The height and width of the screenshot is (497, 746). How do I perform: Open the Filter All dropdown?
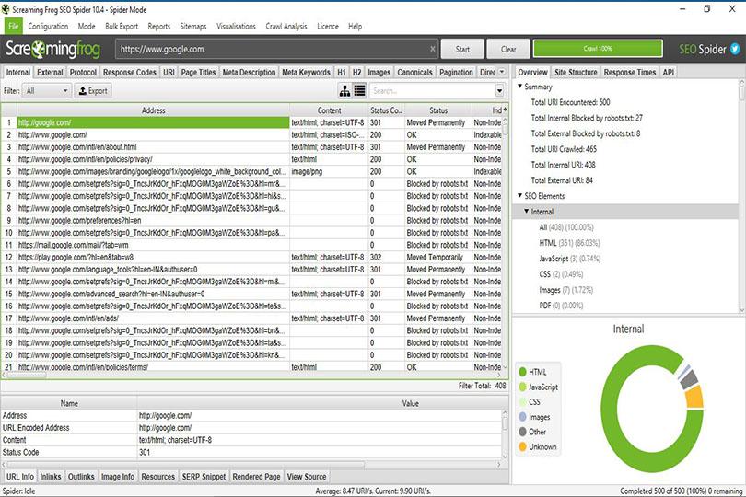47,90
